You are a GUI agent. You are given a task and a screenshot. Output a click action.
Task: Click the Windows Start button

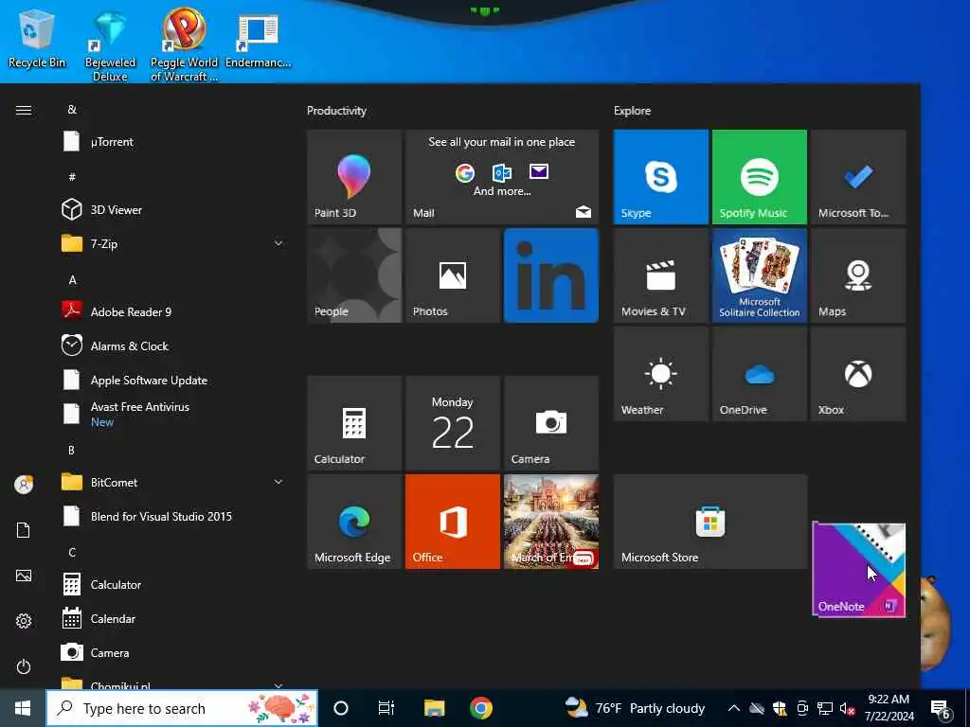[x=23, y=708]
